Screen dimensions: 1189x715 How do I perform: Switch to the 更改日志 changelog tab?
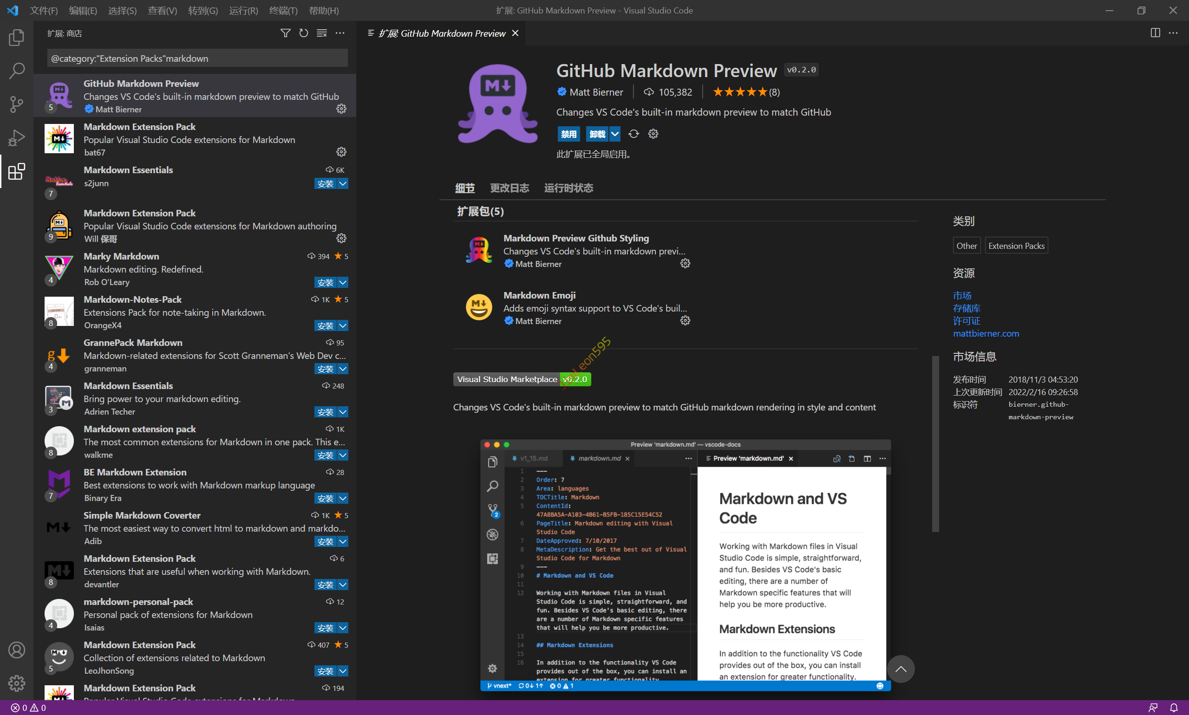tap(510, 188)
